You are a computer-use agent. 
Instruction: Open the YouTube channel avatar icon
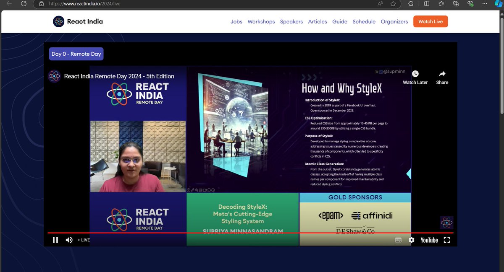pos(54,76)
